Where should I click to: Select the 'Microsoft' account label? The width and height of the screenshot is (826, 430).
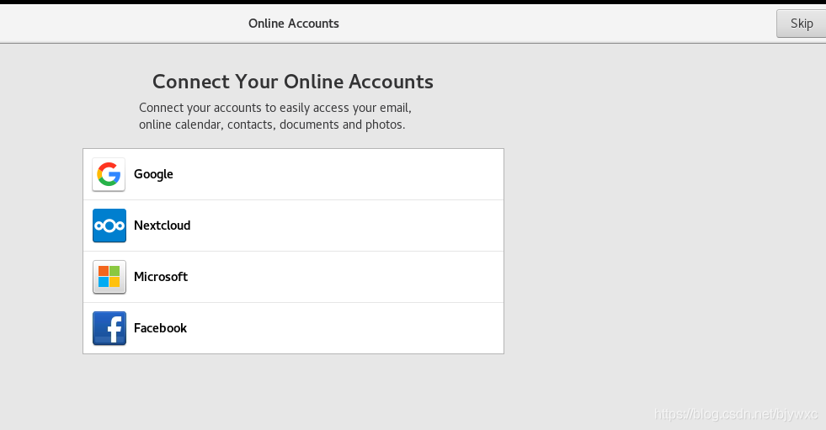[161, 277]
